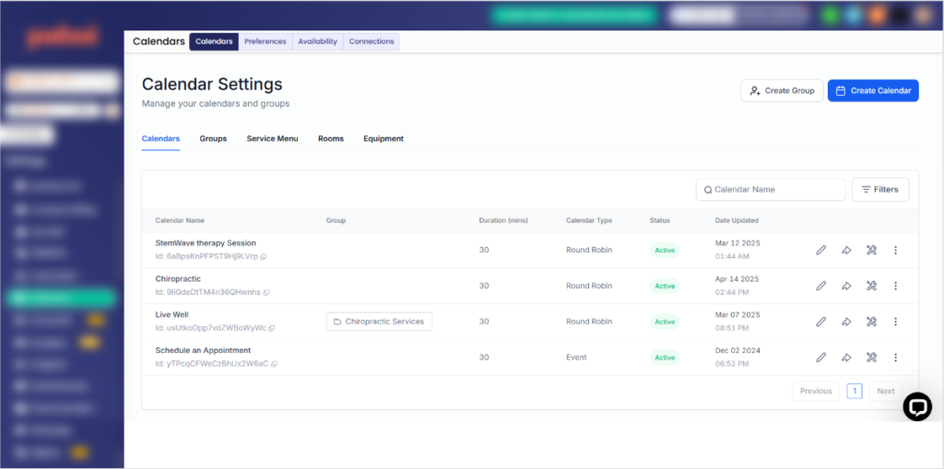Click share icon for StemWave therapy Session

click(x=846, y=251)
